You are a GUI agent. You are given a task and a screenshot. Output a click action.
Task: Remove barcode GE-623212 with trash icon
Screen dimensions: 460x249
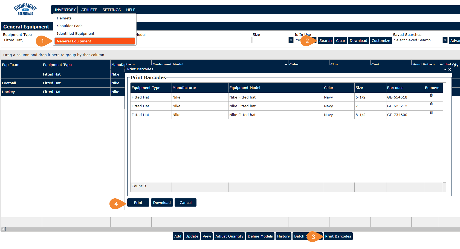pos(431,104)
